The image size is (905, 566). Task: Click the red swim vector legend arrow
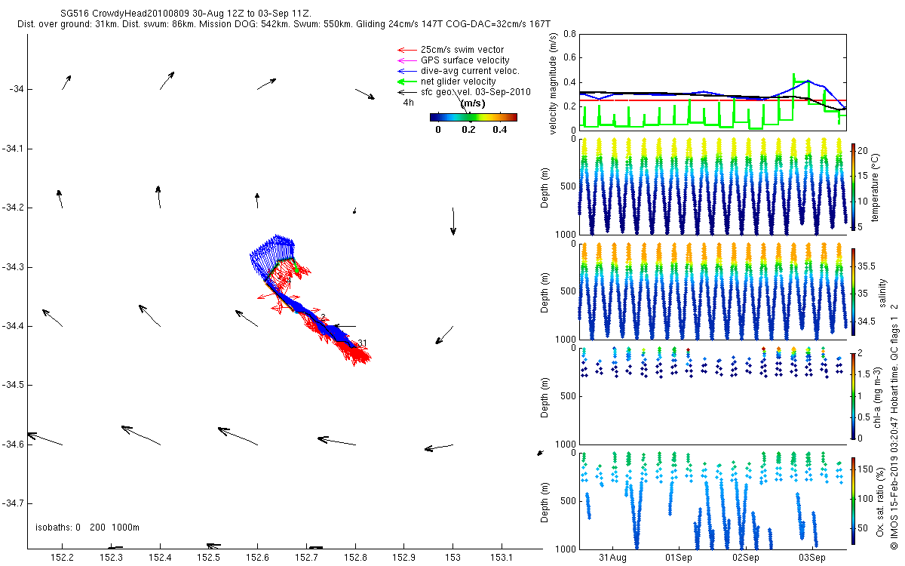pos(407,50)
